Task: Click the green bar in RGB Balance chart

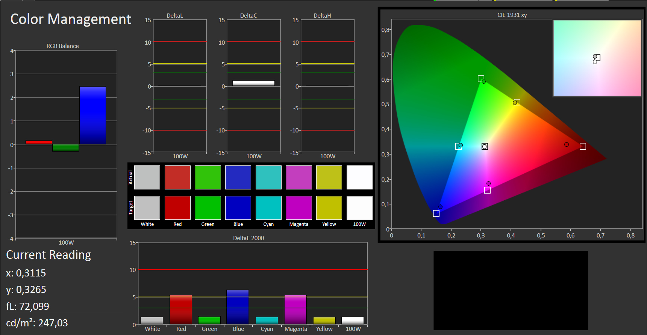Action: click(66, 148)
